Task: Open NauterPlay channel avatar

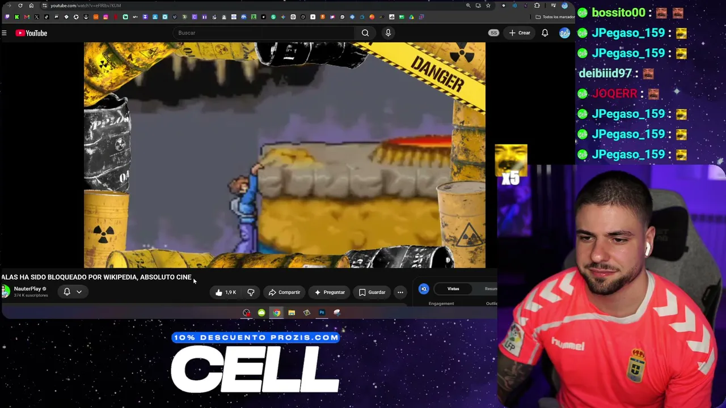Action: click(6, 292)
